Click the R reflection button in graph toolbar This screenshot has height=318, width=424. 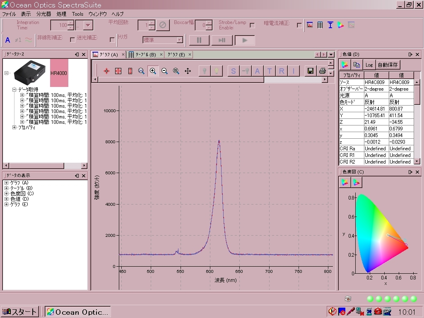pyautogui.click(x=282, y=71)
